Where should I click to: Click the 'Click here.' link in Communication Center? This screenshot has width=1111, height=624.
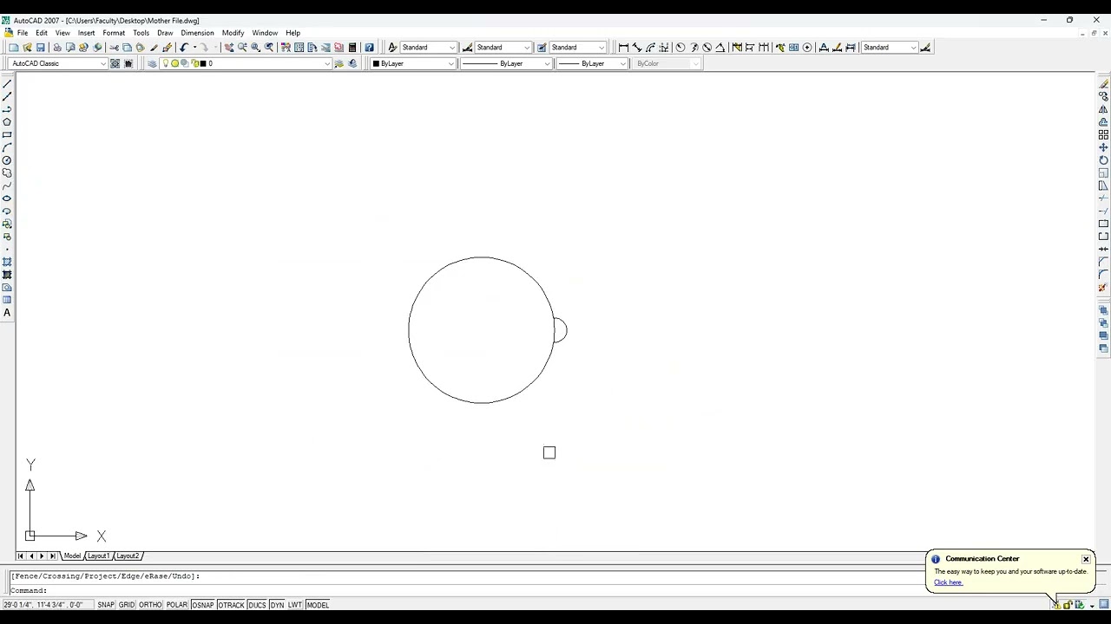pyautogui.click(x=948, y=582)
